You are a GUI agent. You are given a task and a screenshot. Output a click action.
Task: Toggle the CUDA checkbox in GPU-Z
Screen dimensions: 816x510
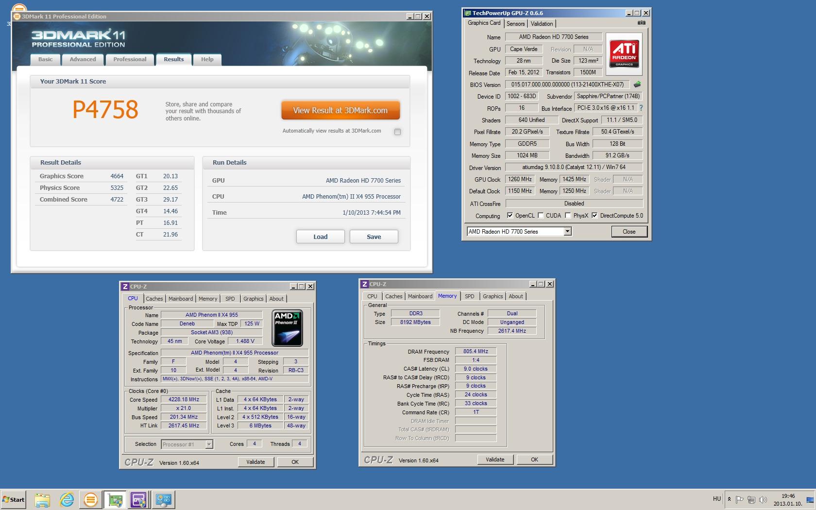(x=541, y=215)
